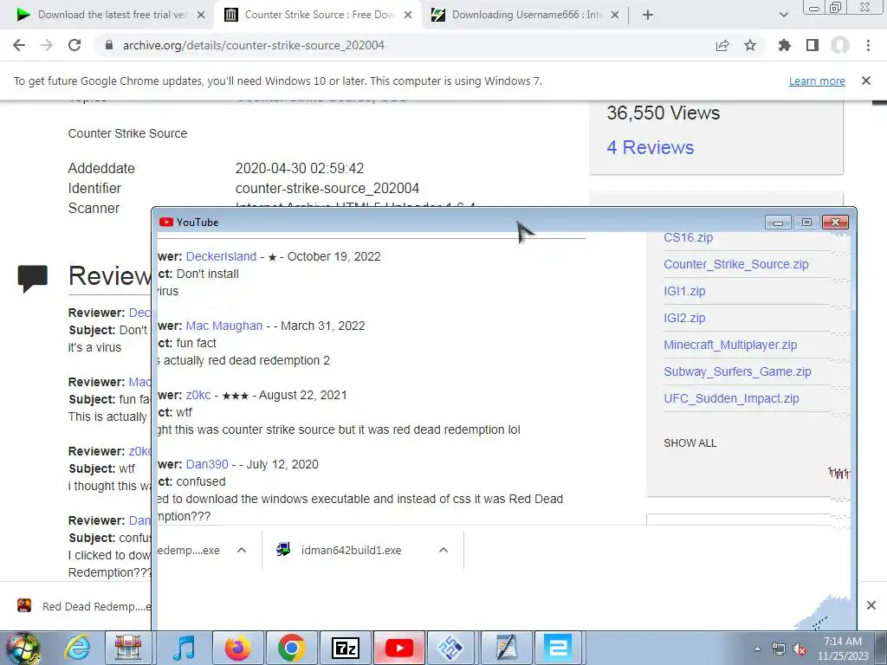Open the blue diamond app in taskbar
The height and width of the screenshot is (665, 887).
pyautogui.click(x=450, y=648)
